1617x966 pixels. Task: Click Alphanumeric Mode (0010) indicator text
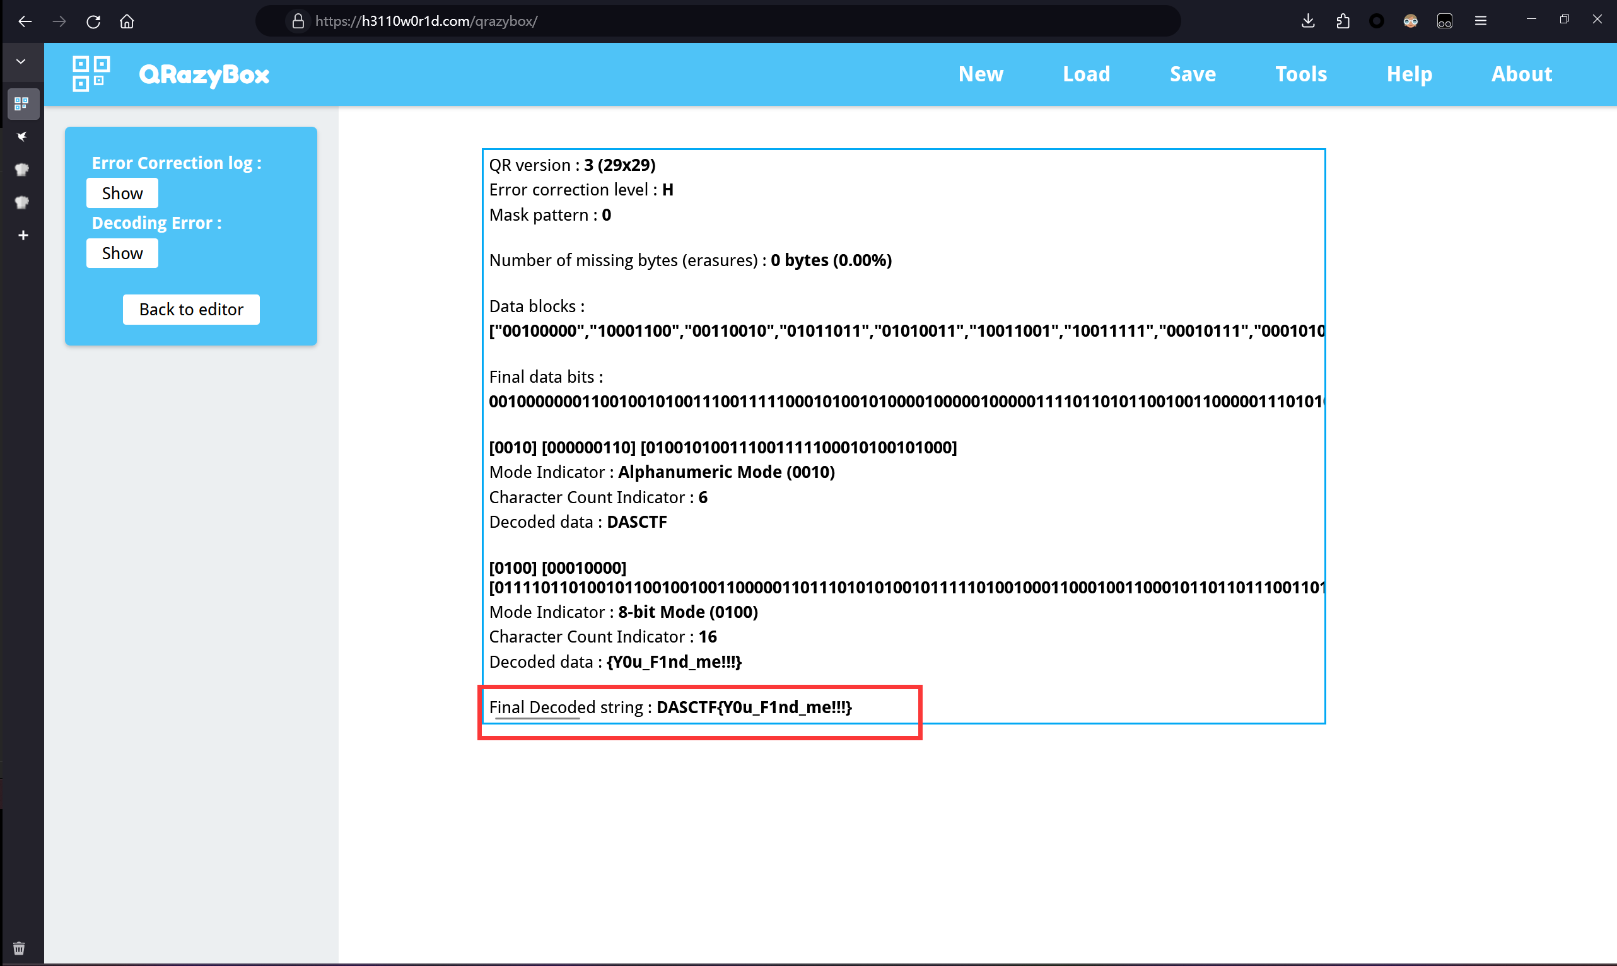pos(727,472)
